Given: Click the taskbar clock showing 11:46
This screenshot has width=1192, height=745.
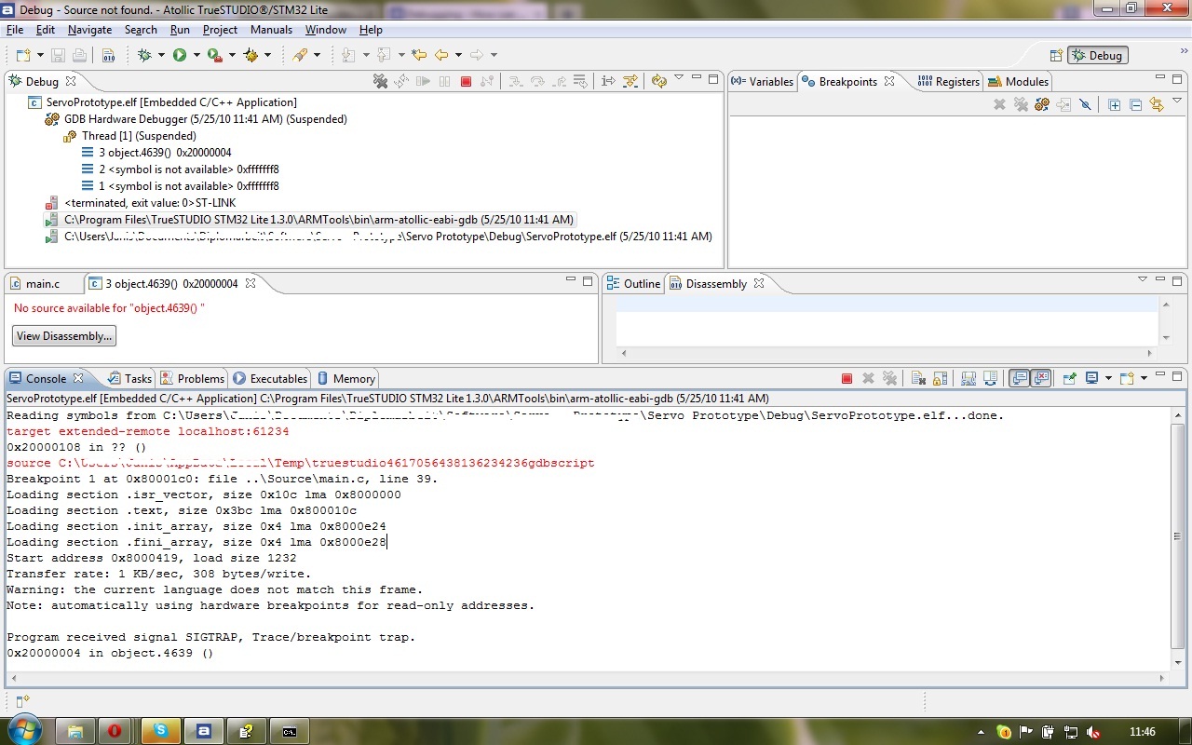Looking at the screenshot, I should click(1142, 732).
